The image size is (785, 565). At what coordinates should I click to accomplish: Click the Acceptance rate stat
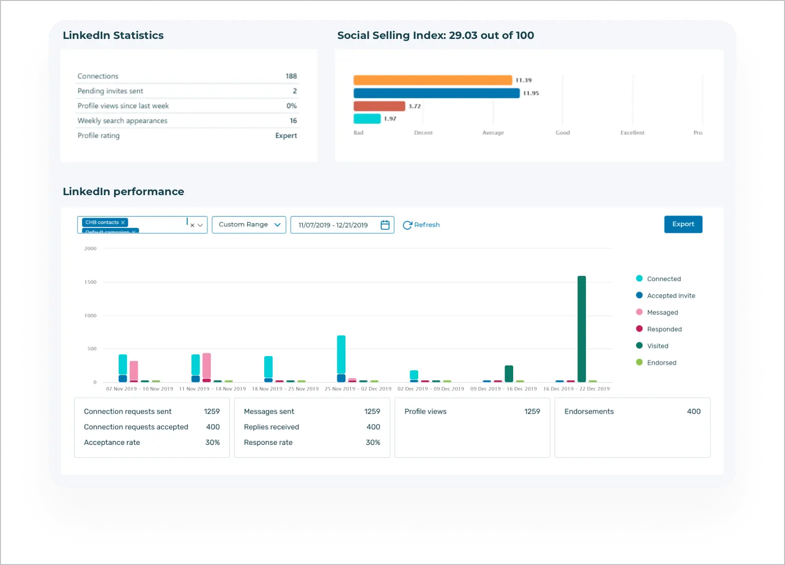click(152, 443)
